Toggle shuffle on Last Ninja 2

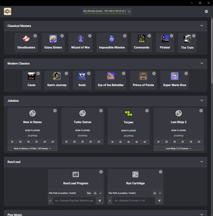coord(191,142)
